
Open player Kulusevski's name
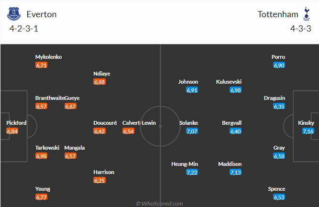[229, 82]
